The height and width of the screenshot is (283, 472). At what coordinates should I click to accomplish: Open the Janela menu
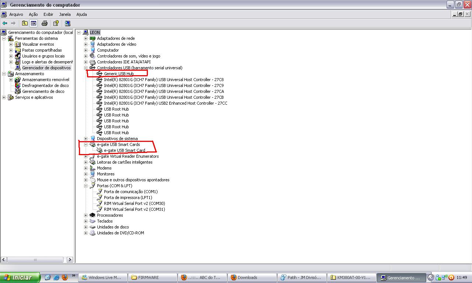tap(65, 14)
